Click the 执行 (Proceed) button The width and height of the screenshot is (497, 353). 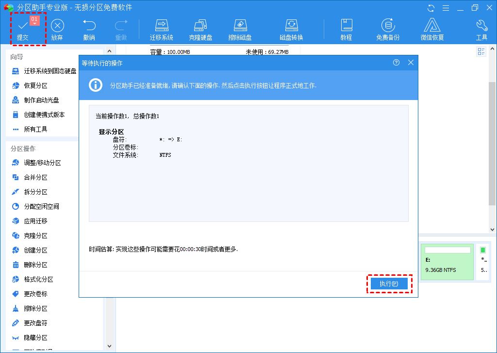389,284
